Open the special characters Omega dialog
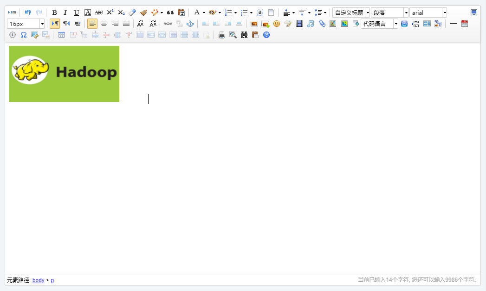Screen dimensions: 486x291 [x=24, y=35]
